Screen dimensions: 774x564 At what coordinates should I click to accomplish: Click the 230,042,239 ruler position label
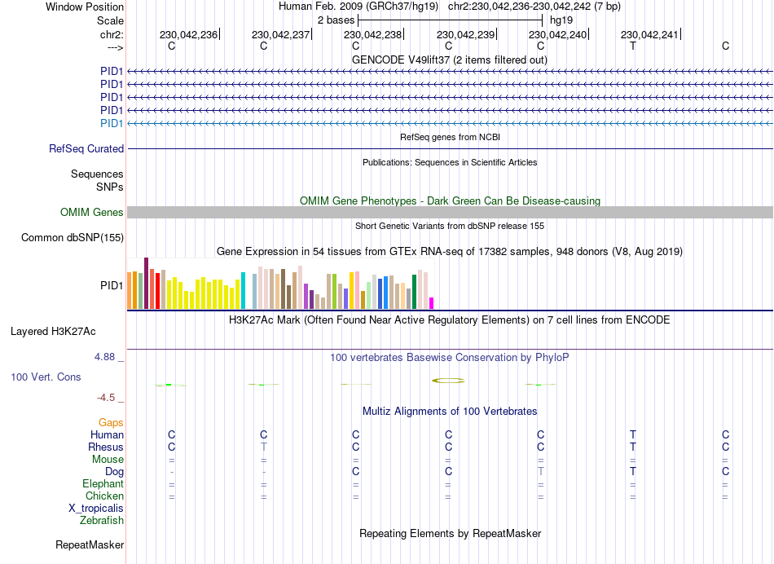click(465, 34)
